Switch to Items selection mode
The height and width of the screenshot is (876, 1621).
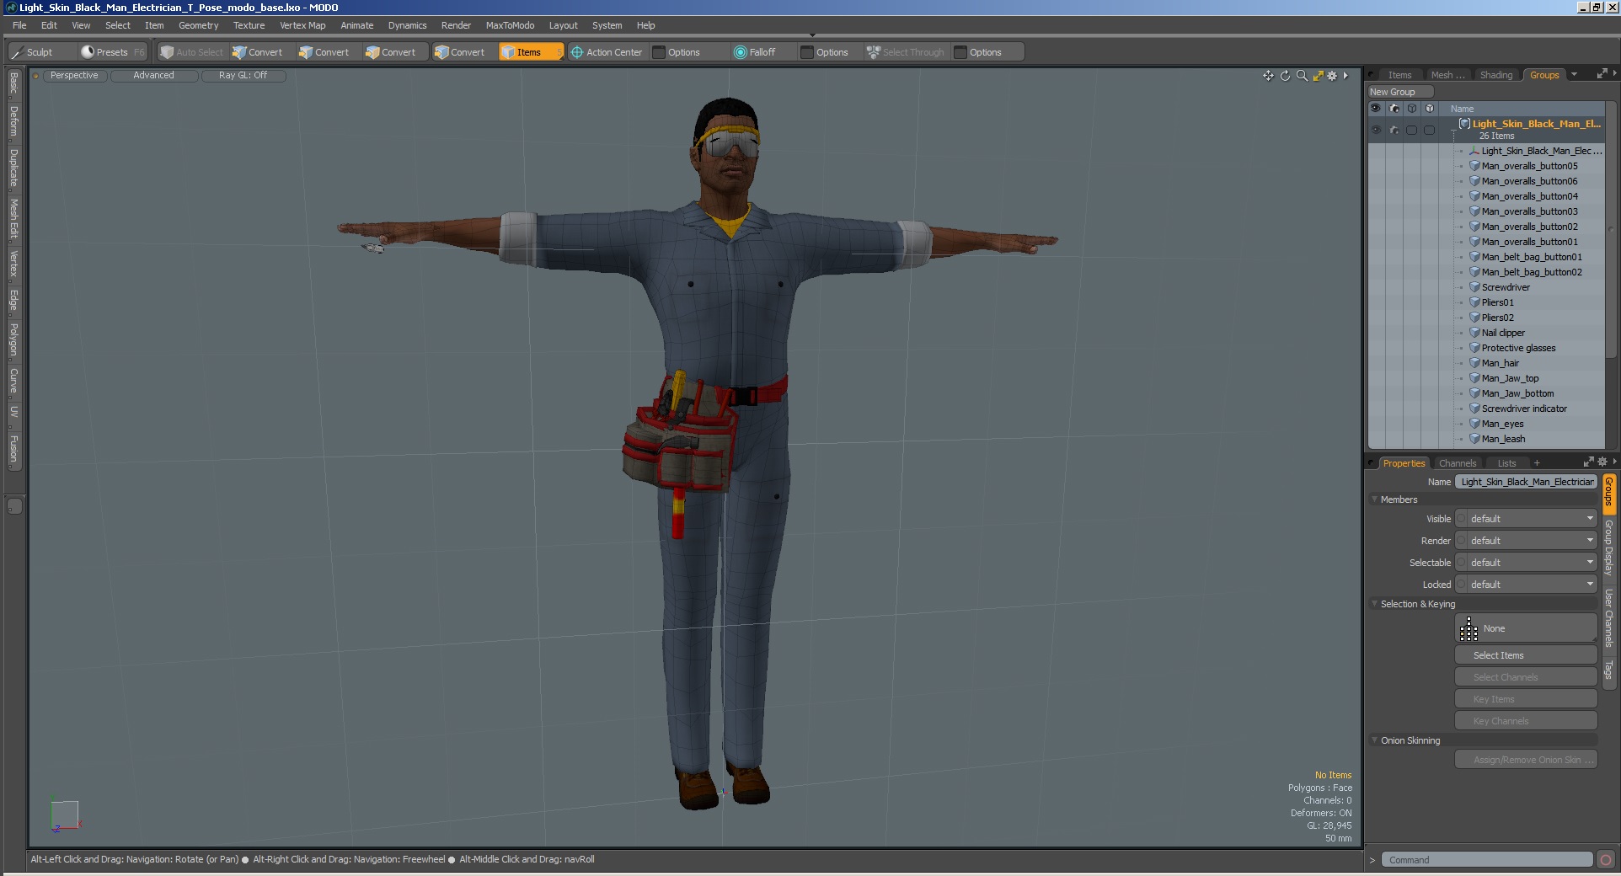[x=530, y=52]
